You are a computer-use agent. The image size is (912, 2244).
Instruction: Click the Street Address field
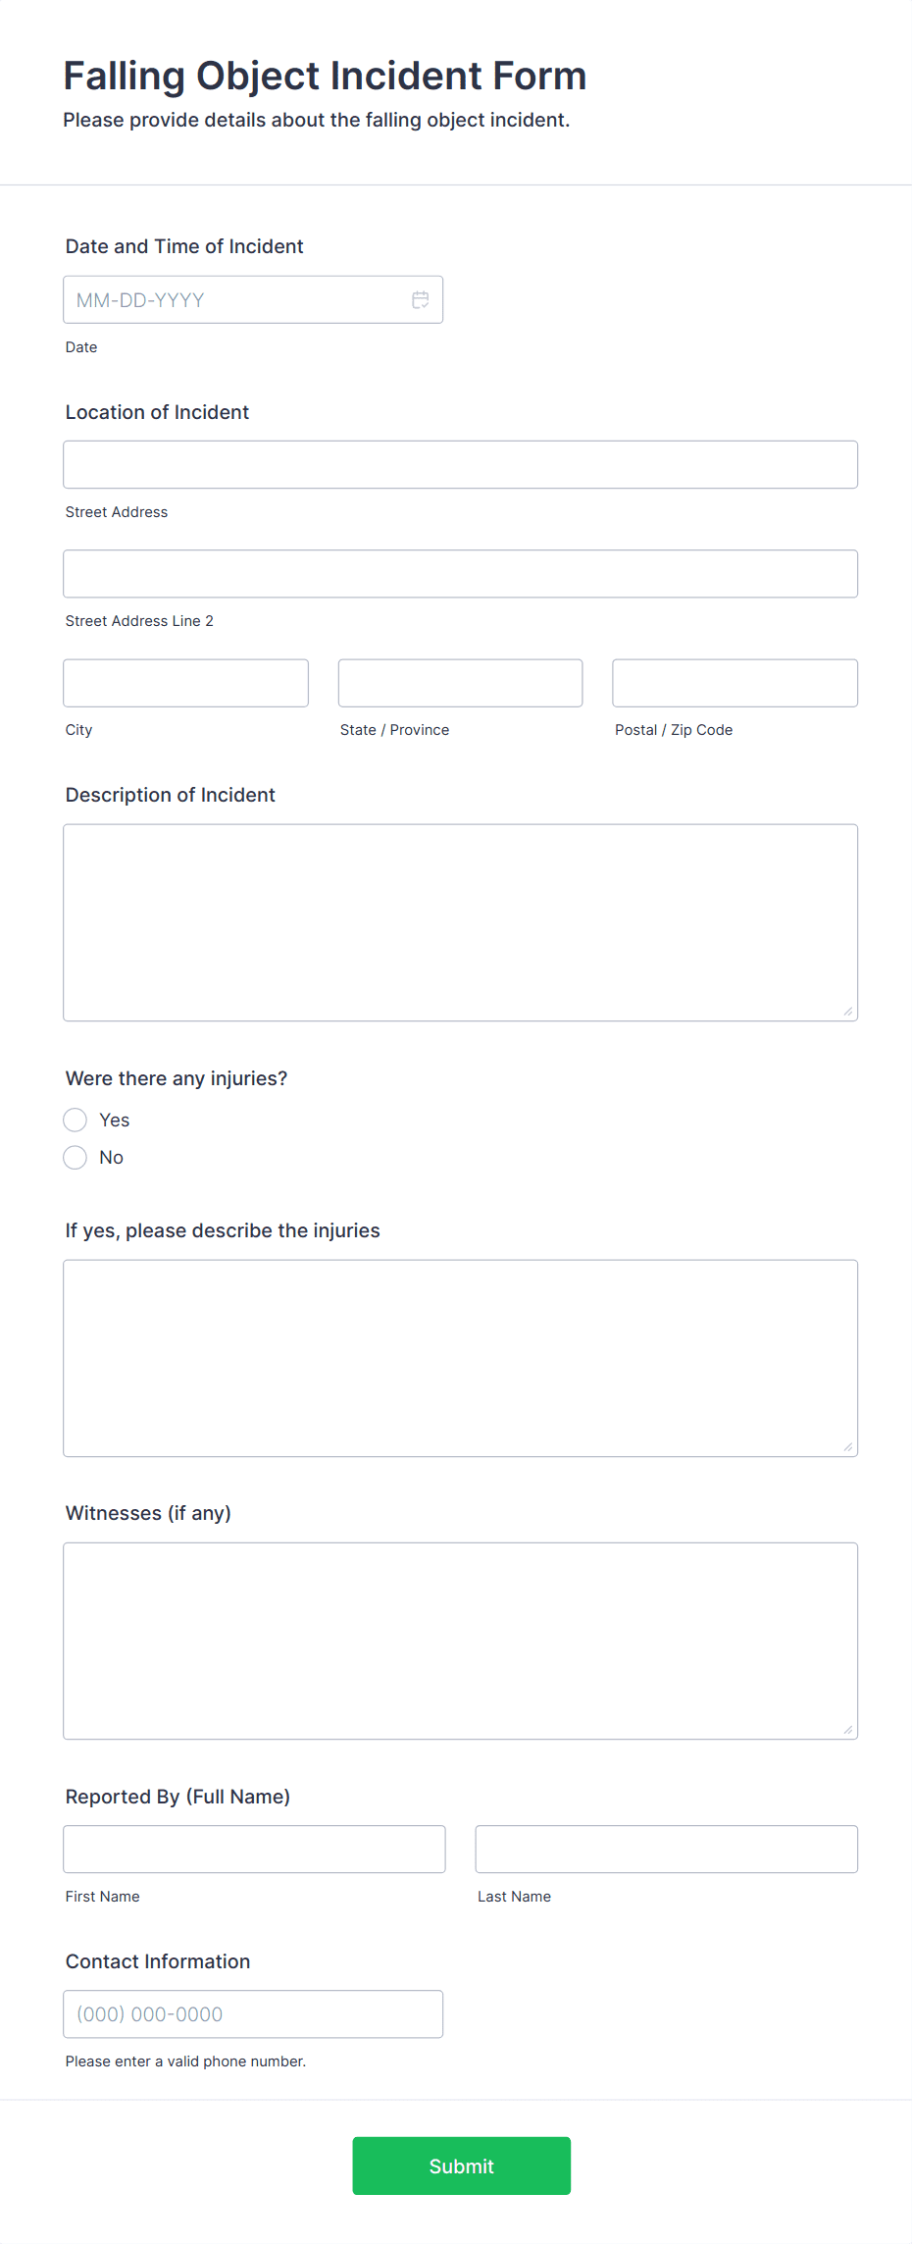click(460, 464)
